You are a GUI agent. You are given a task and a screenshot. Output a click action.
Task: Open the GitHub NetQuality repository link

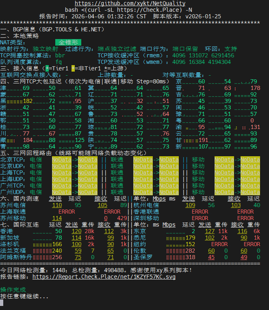tap(130, 3)
